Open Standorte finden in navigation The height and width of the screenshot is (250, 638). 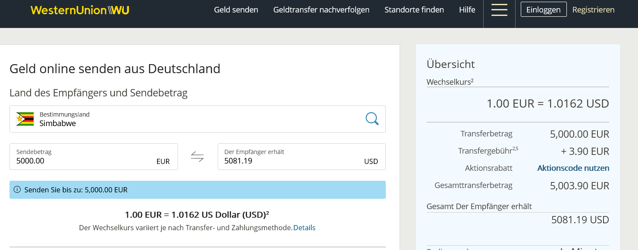tap(414, 10)
